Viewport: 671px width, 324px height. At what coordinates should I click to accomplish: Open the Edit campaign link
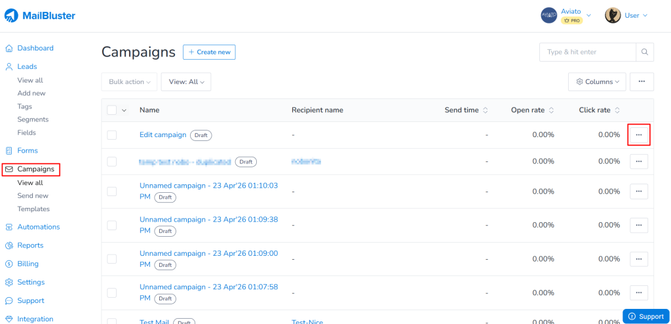point(163,134)
